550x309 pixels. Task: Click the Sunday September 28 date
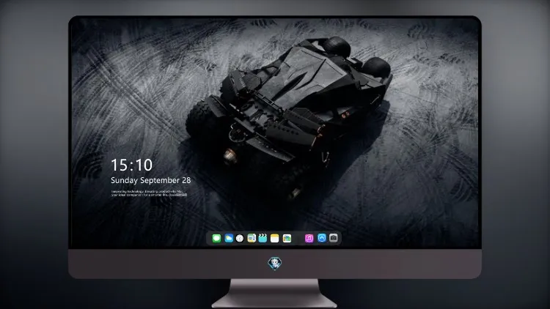(x=151, y=180)
